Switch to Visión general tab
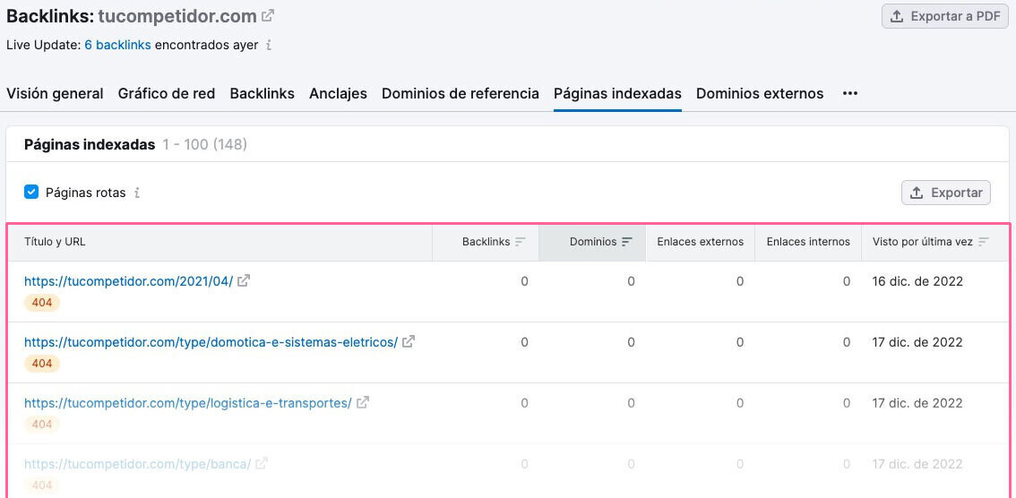The image size is (1016, 498). click(55, 93)
